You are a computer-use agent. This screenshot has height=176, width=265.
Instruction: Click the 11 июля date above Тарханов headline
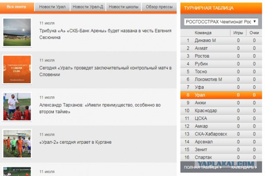[47, 98]
